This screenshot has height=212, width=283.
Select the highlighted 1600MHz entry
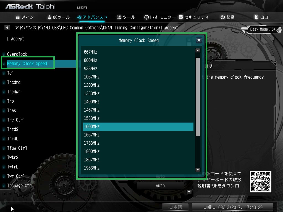(138, 127)
